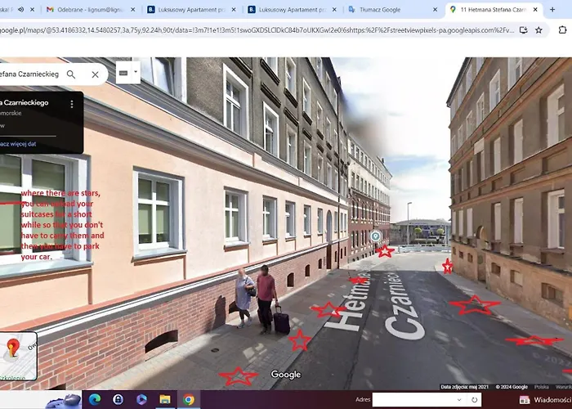Switch to the Tłumacz Google tab

coord(384,10)
